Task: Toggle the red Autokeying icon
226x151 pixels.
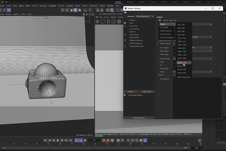Action: click(x=108, y=140)
